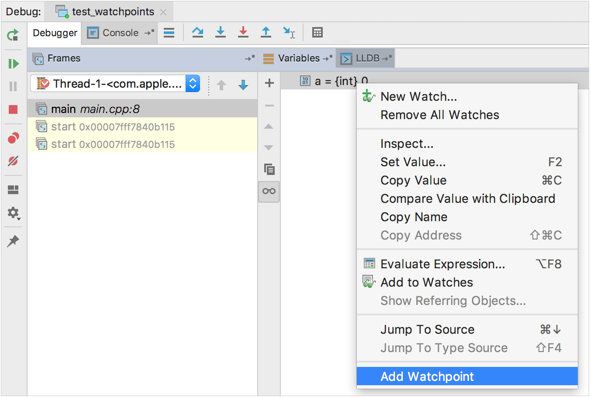Switch to the Debugger tab
Image resolution: width=590 pixels, height=397 pixels.
point(55,33)
